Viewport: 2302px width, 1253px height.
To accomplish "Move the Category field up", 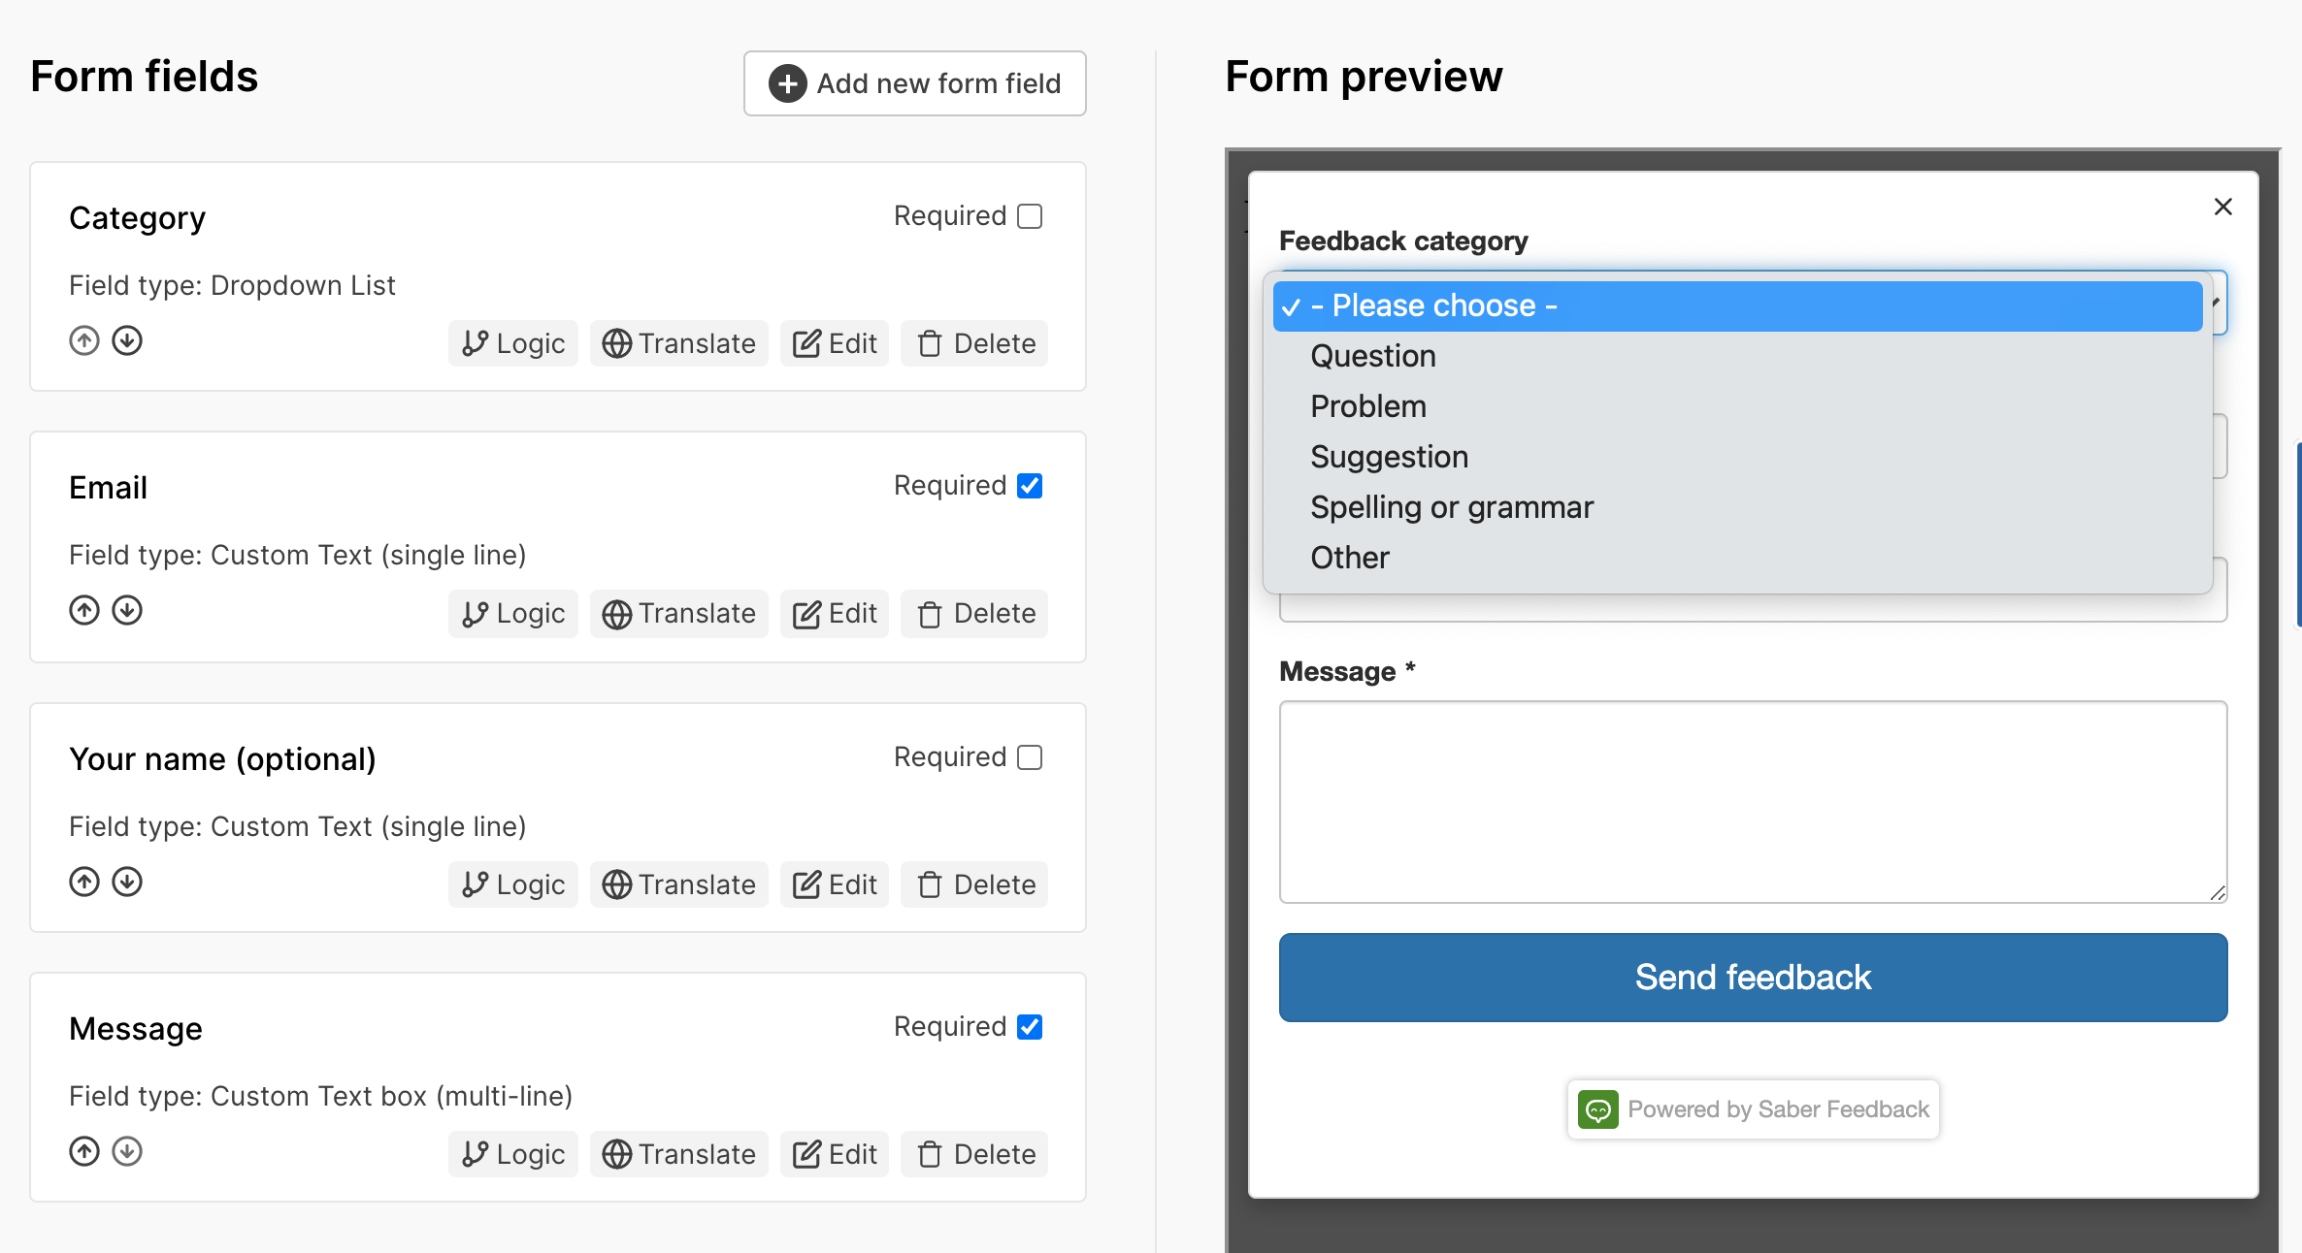I will pos(84,341).
